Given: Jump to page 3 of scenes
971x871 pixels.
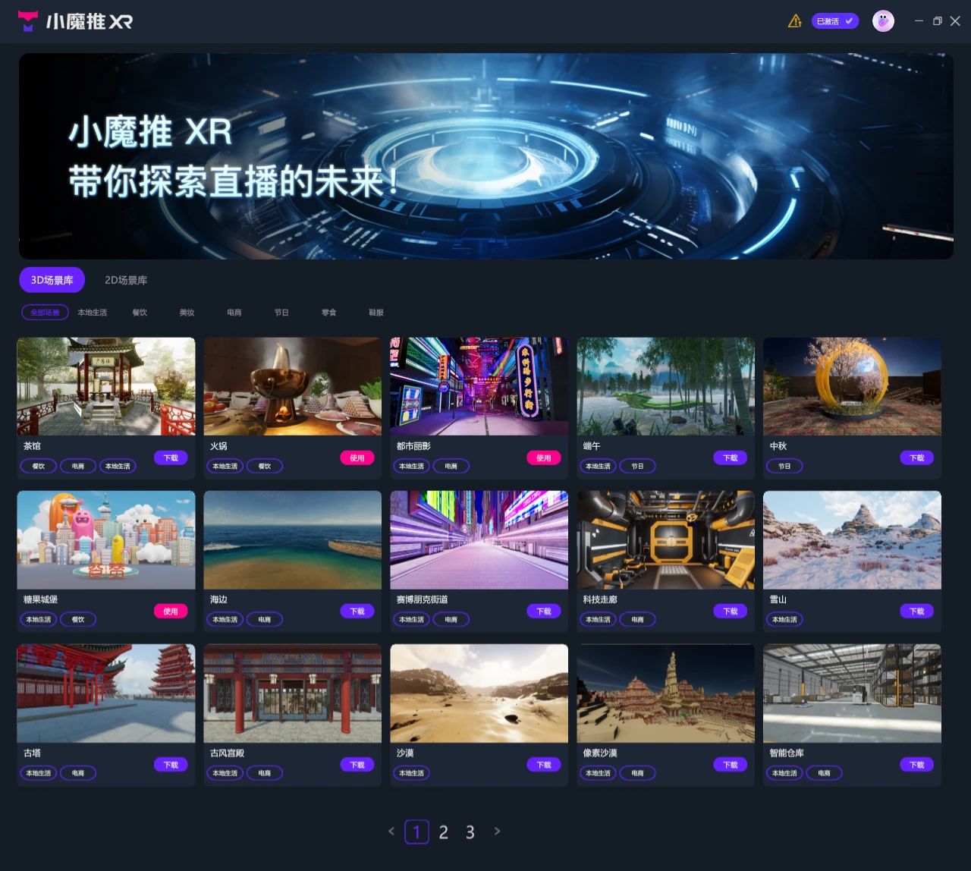Looking at the screenshot, I should (470, 832).
